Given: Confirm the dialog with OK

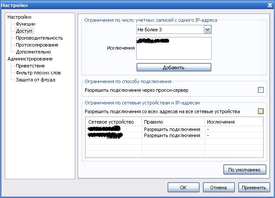Looking at the screenshot, I should coord(183,188).
